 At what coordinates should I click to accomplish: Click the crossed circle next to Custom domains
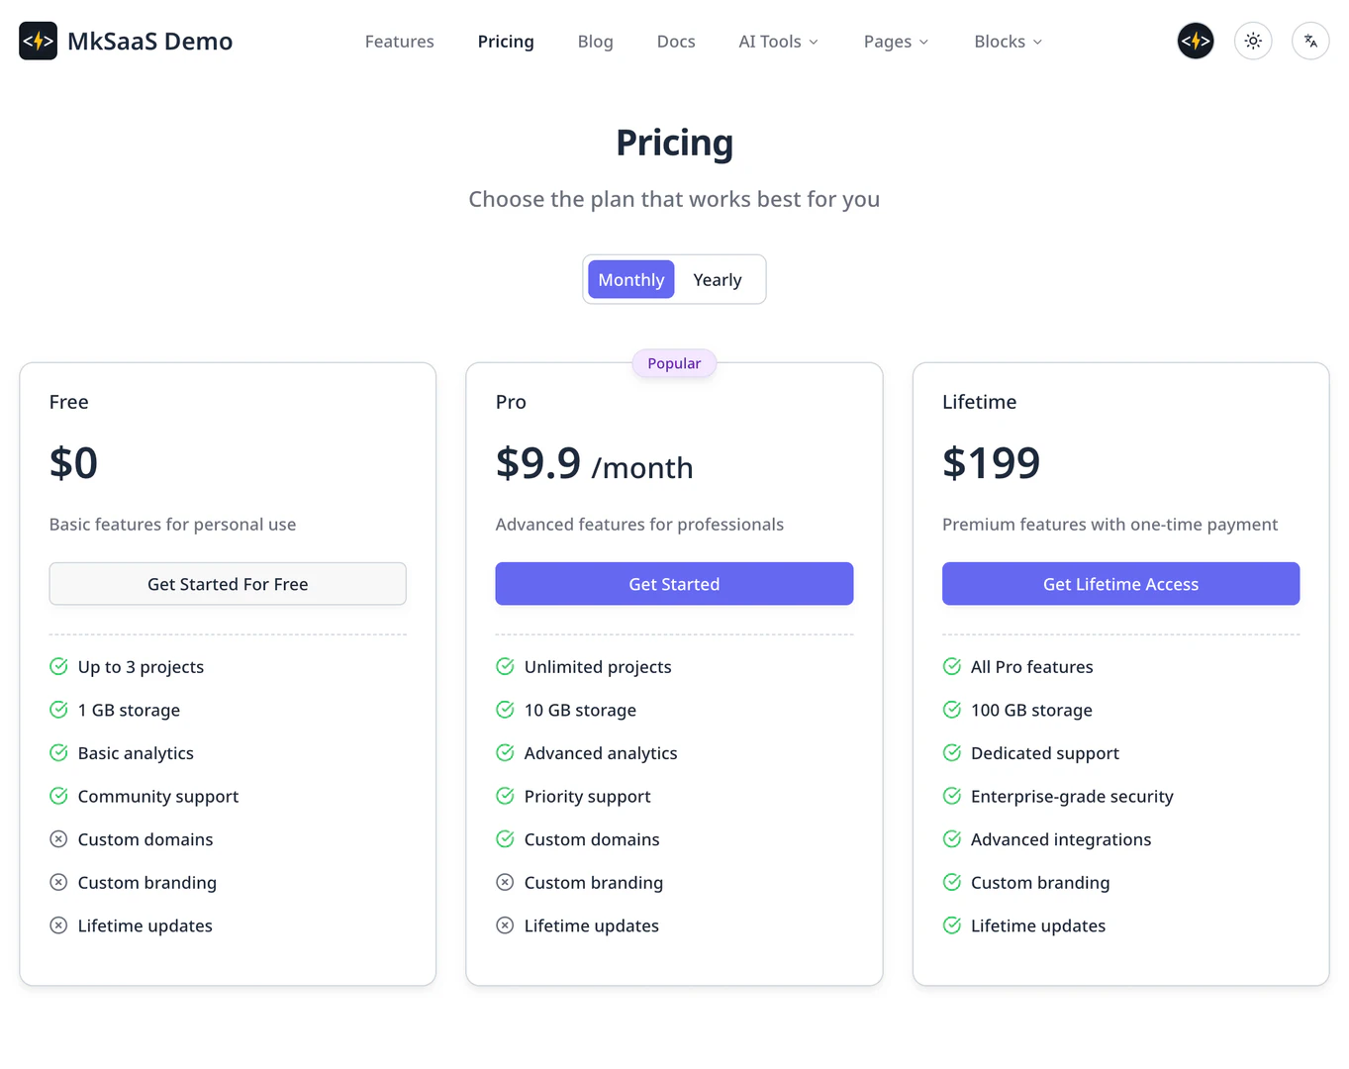[58, 838]
